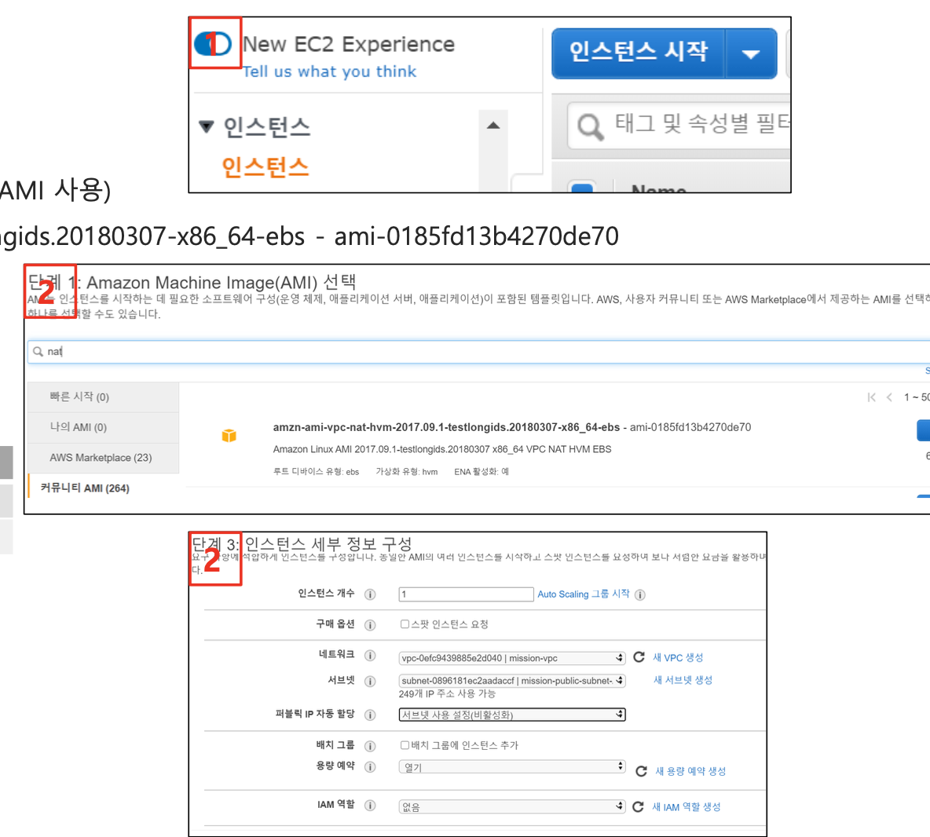Screen dimensions: 930x837
Task: Focus the 태그 및 속성별 필터 search field
Action: [x=679, y=125]
